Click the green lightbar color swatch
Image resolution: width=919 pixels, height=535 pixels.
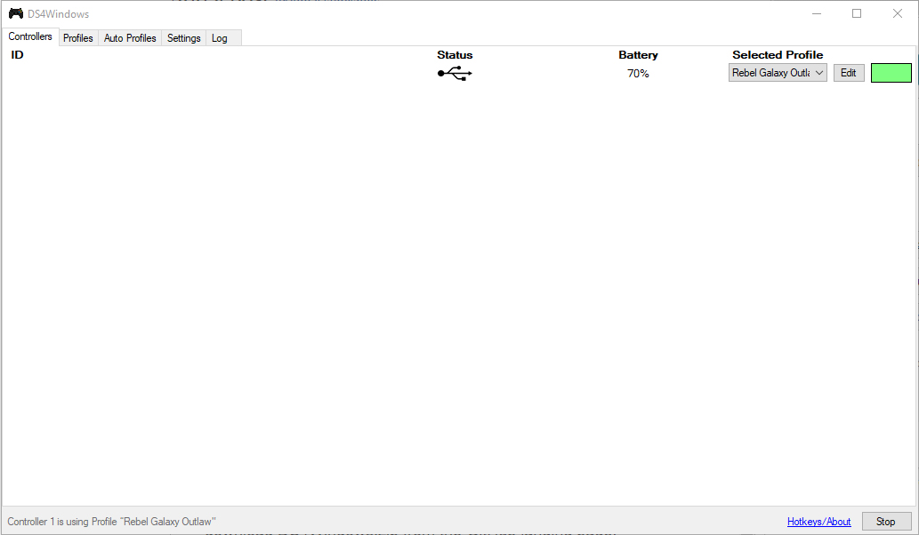point(891,73)
